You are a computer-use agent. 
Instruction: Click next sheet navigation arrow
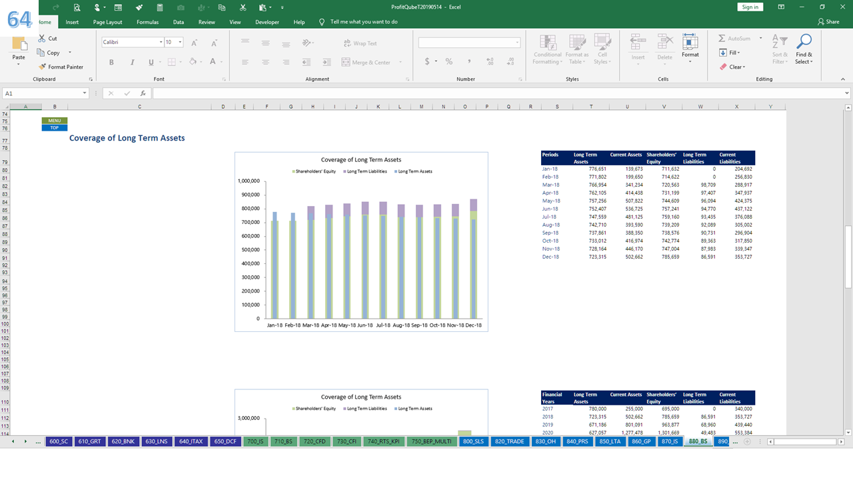(x=25, y=441)
